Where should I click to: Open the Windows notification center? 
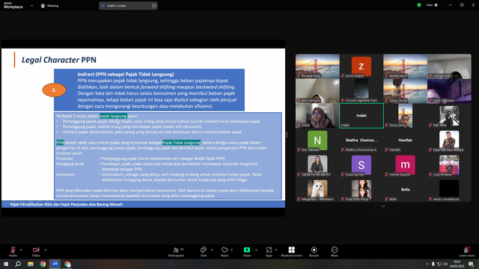click(471, 264)
